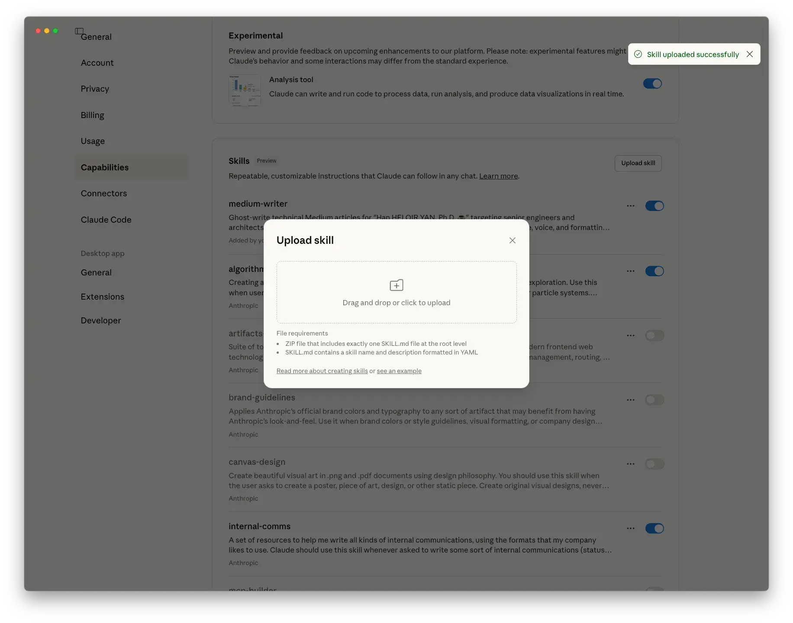The height and width of the screenshot is (623, 793).
Task: Turn off the medium-writer skill
Action: point(654,206)
